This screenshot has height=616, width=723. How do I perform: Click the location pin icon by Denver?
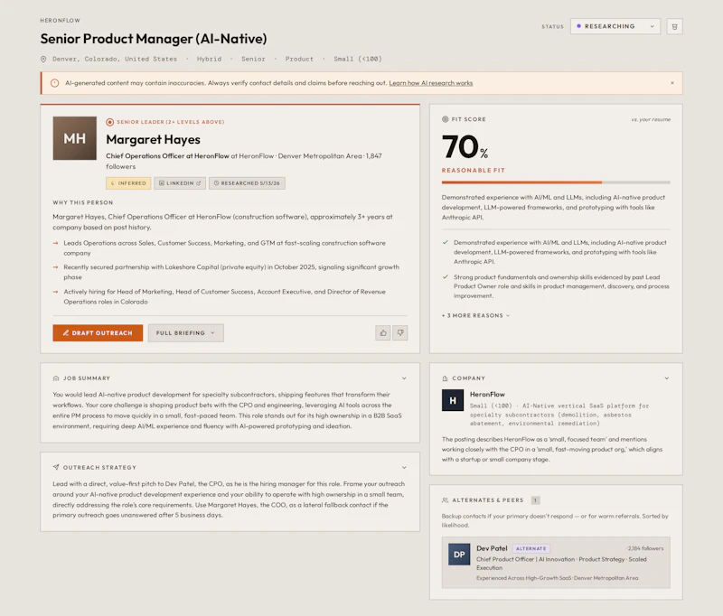(43, 59)
